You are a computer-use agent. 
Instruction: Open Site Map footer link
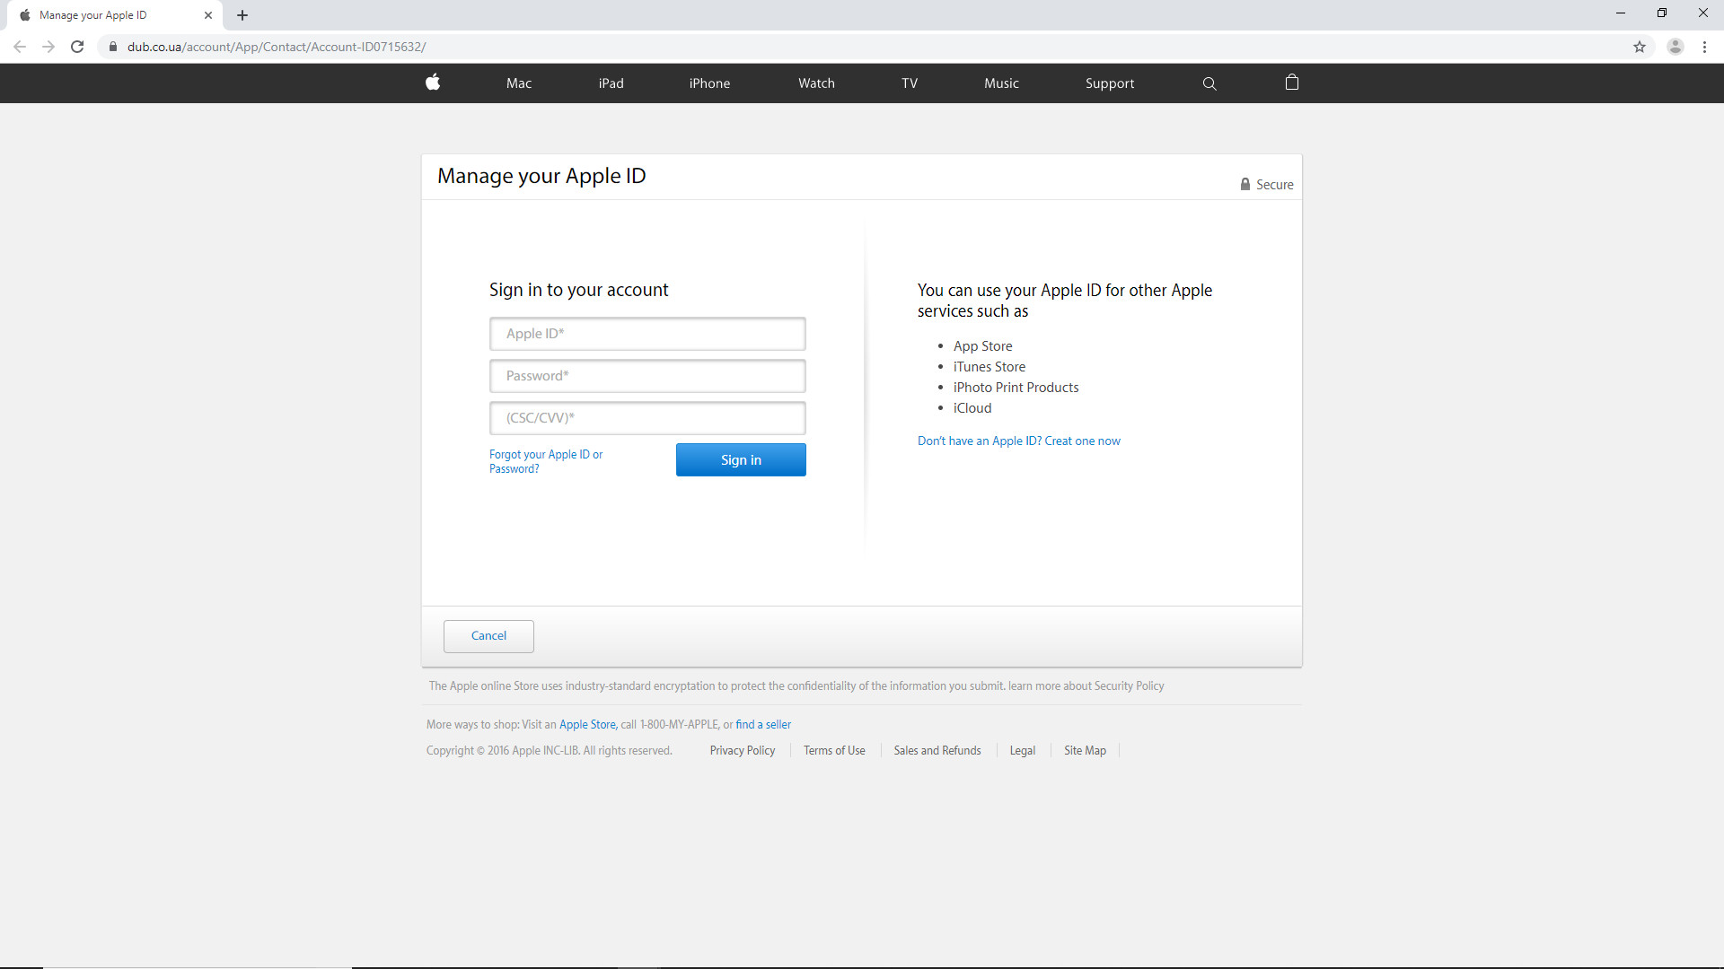coord(1085,750)
